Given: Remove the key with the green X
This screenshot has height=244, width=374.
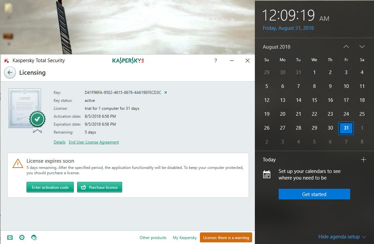Looking at the screenshot, I should coord(165,93).
